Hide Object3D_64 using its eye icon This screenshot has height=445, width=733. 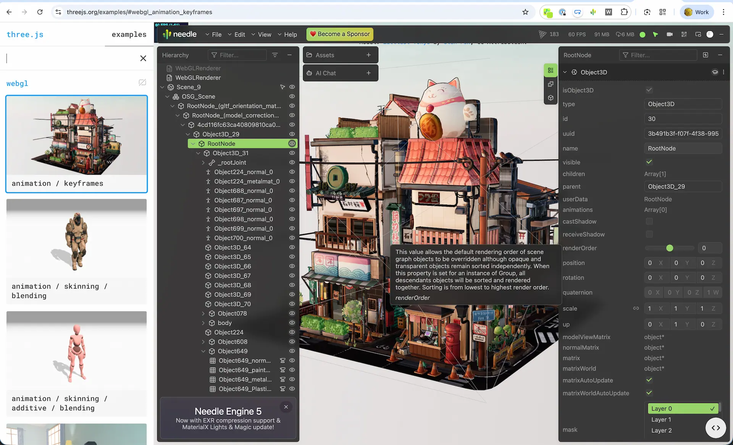pos(292,247)
